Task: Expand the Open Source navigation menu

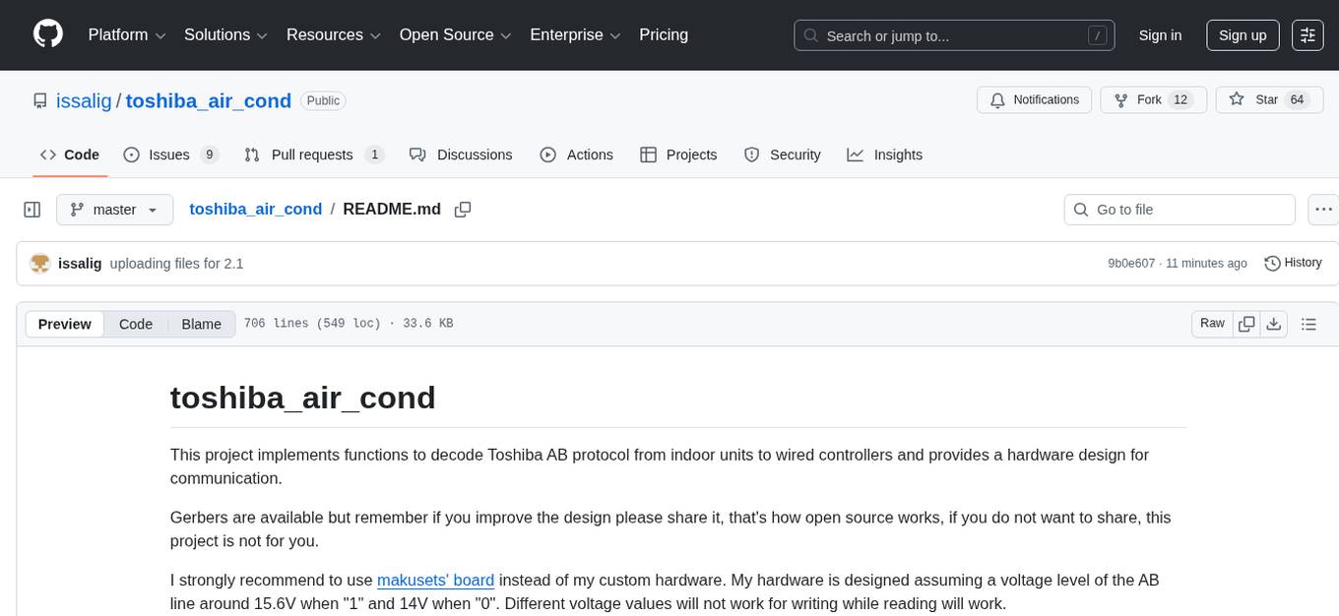Action: [x=454, y=34]
